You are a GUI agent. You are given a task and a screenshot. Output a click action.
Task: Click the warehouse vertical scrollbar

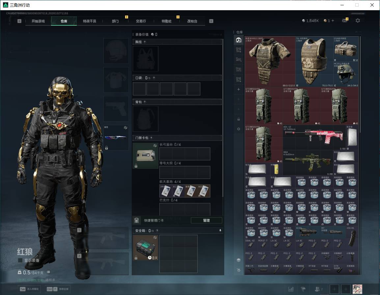360,84
